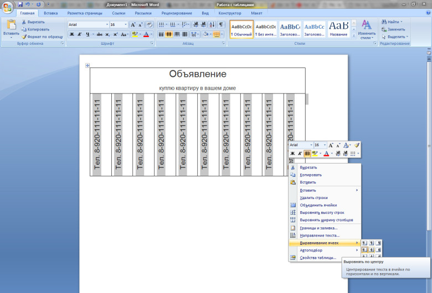The width and height of the screenshot is (432, 293).
Task: Click the large Вставить paste clipboard icon
Action: pyautogui.click(x=11, y=24)
